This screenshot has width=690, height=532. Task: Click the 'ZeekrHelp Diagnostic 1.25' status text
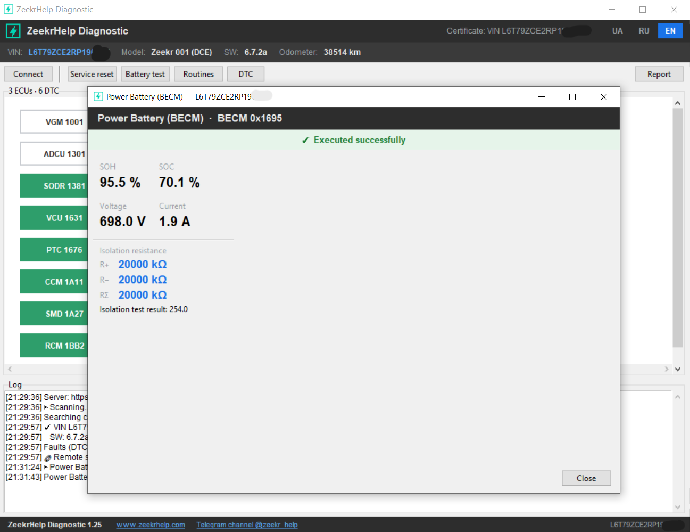pos(55,525)
